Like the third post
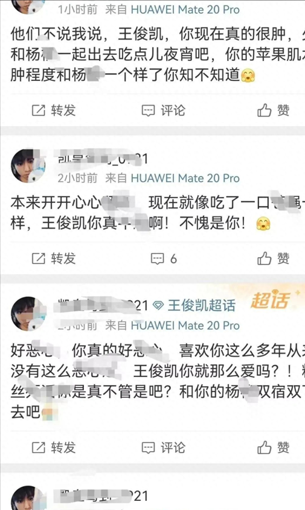 [273, 447]
